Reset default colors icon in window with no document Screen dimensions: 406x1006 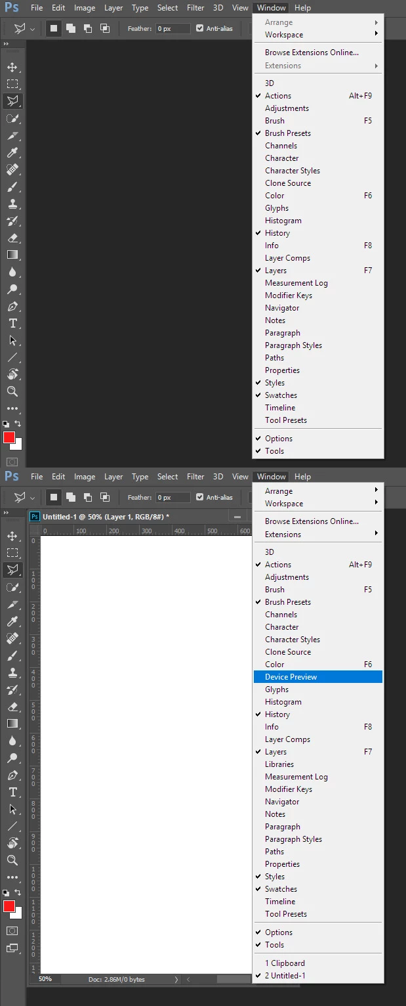[6, 424]
